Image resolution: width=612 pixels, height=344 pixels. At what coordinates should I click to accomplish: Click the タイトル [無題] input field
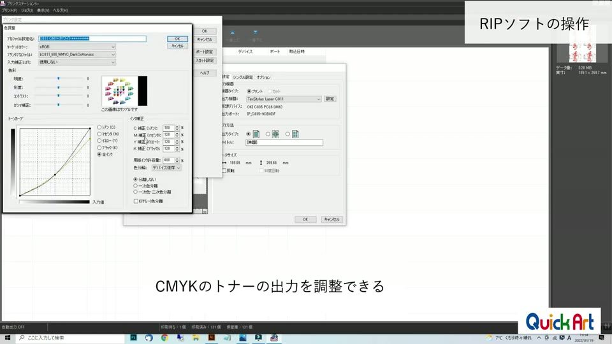point(284,143)
